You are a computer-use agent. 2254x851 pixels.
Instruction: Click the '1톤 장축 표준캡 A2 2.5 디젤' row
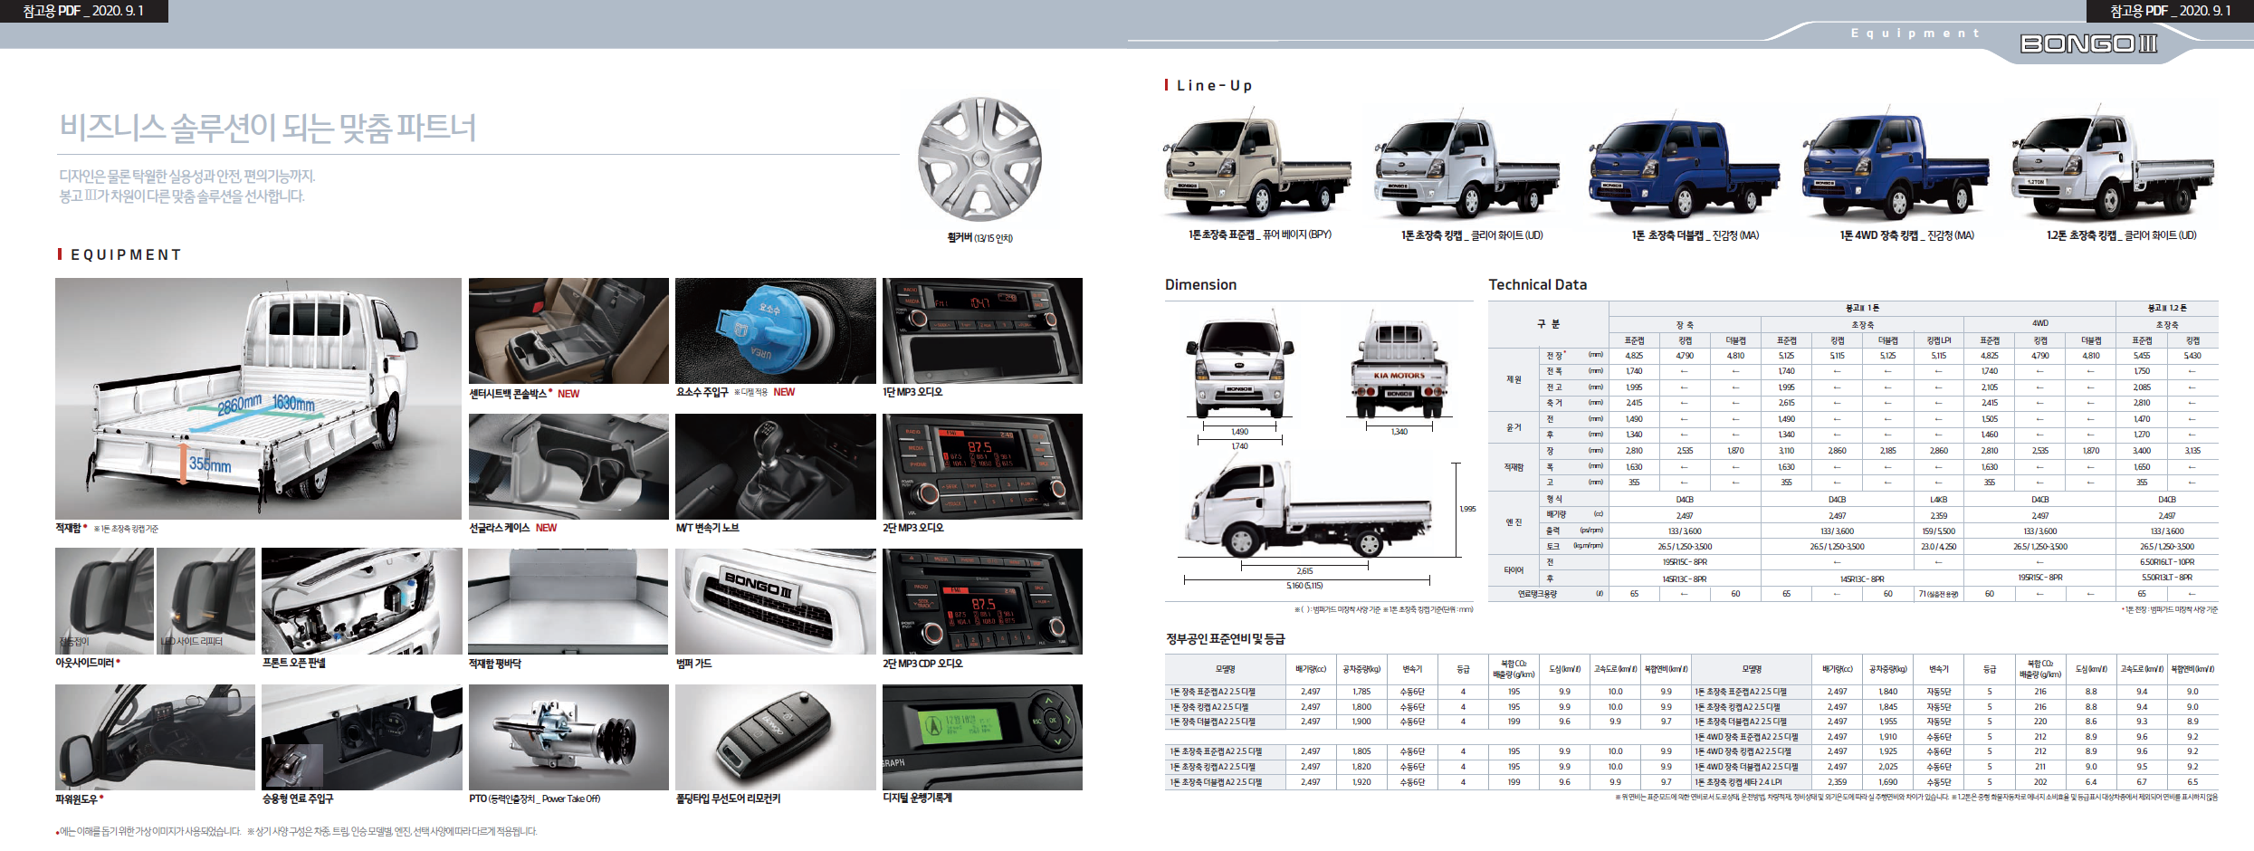pyautogui.click(x=1428, y=691)
